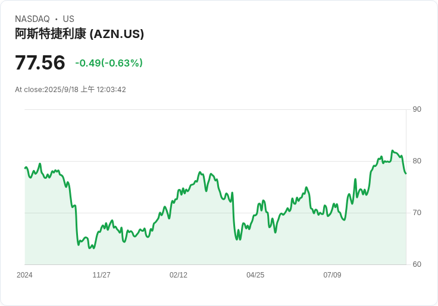Click the AZN.US stock title
This screenshot has width=438, height=306.
pyautogui.click(x=79, y=34)
